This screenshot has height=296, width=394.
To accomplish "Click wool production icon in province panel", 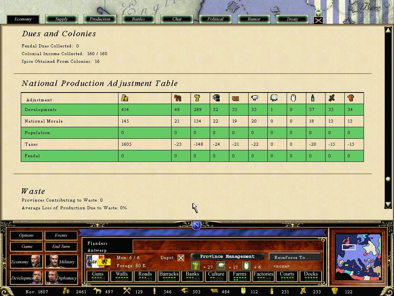I will click(221, 266).
